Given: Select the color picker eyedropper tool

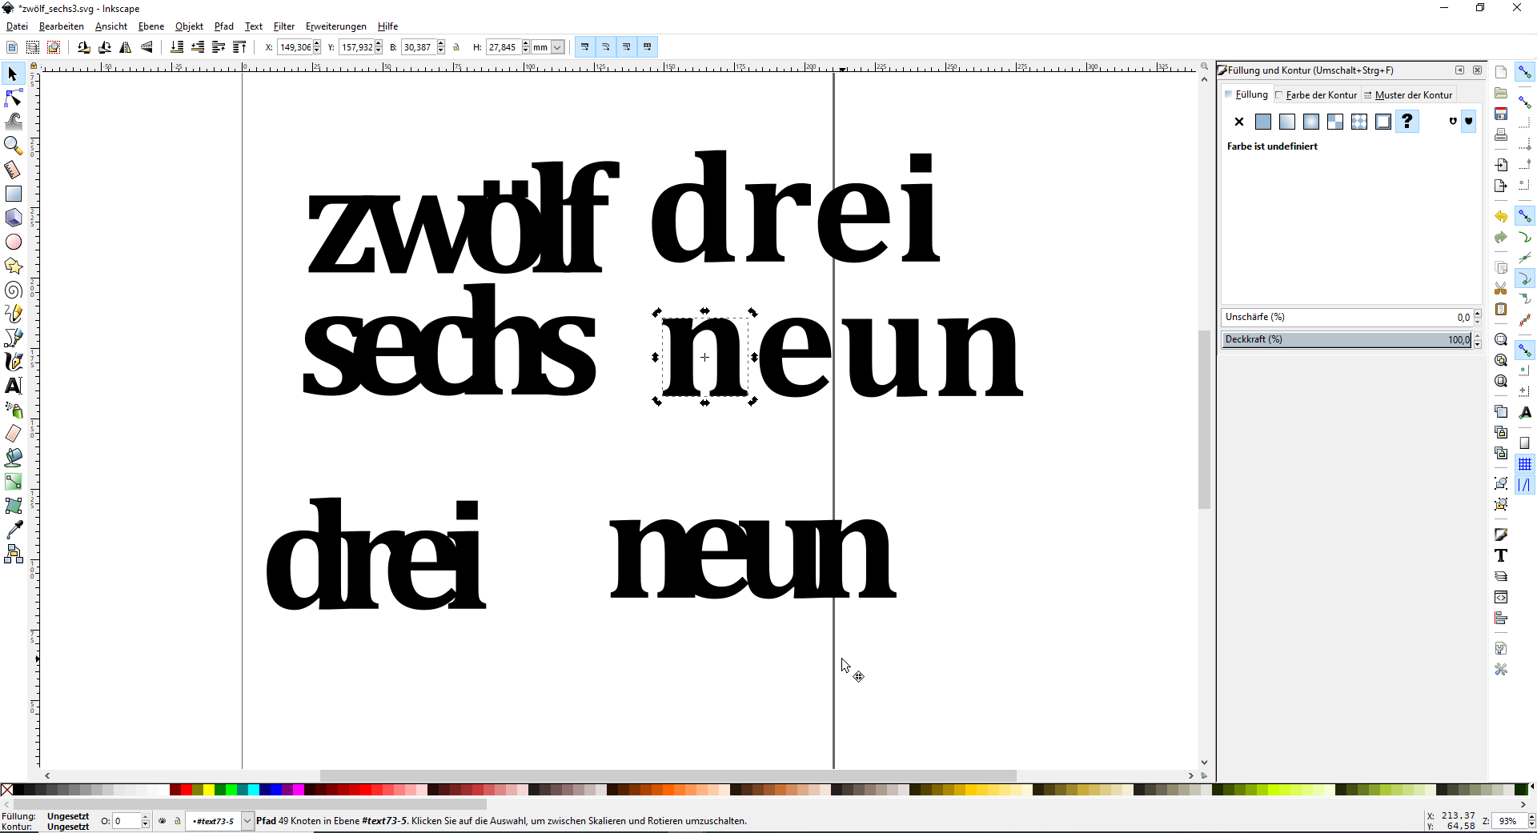Looking at the screenshot, I should tap(13, 529).
